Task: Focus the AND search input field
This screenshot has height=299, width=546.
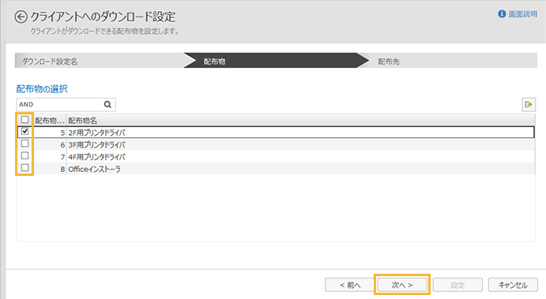Action: click(x=60, y=104)
